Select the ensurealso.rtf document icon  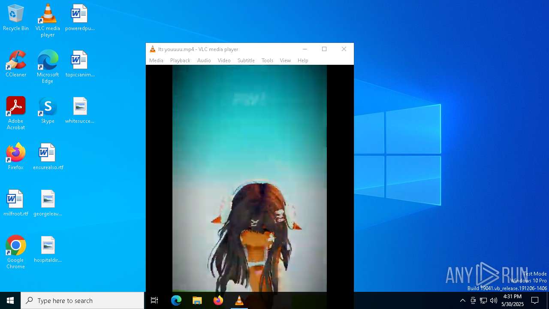coord(48,157)
